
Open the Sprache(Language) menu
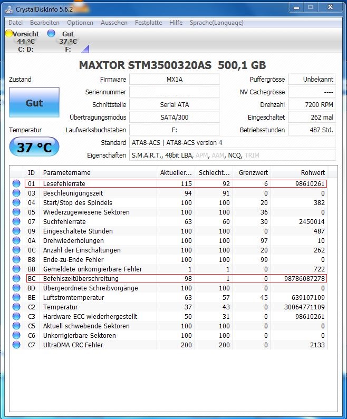[x=217, y=23]
